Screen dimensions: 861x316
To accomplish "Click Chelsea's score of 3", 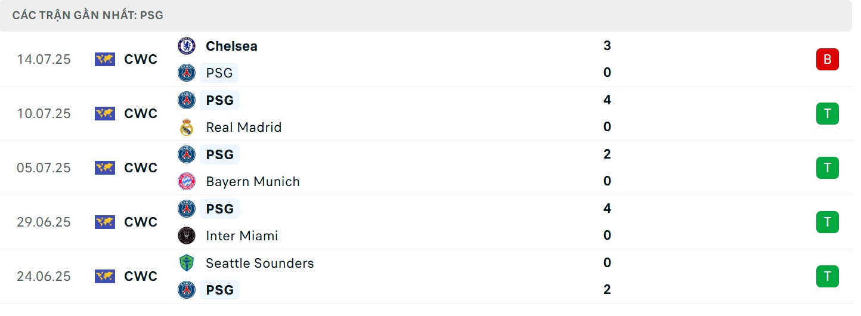I will (x=607, y=46).
